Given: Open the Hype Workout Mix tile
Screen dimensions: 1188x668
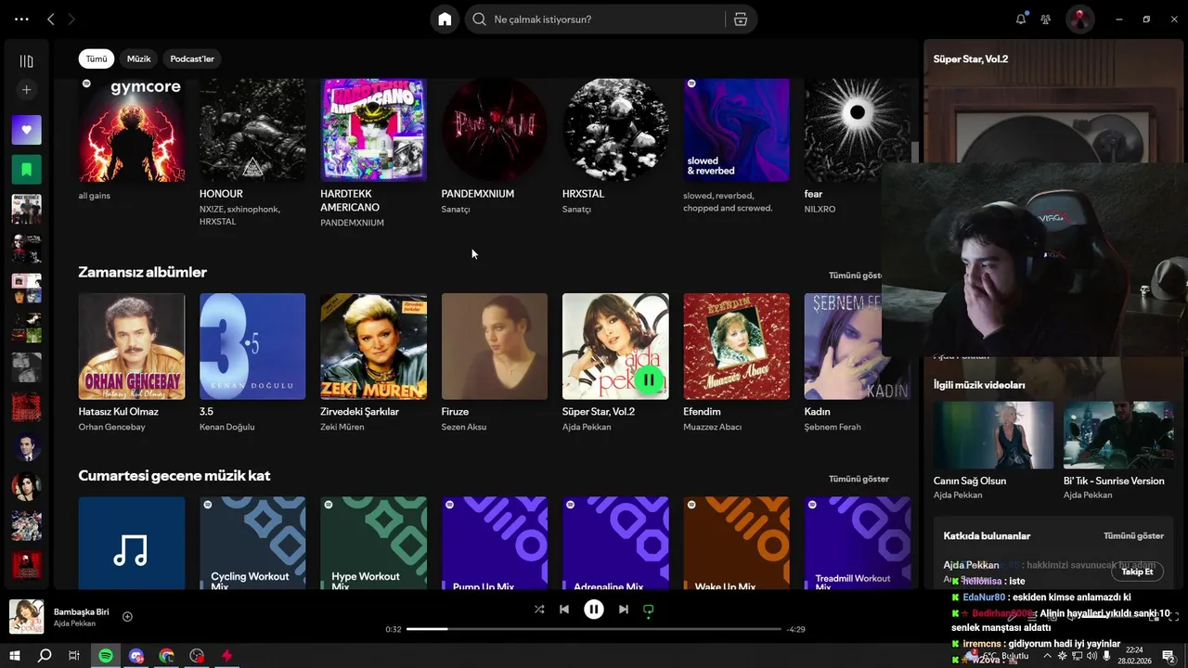Looking at the screenshot, I should coord(373,543).
